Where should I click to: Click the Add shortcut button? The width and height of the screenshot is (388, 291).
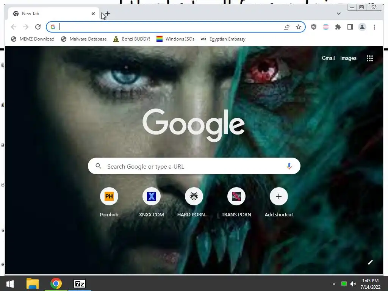[279, 203]
